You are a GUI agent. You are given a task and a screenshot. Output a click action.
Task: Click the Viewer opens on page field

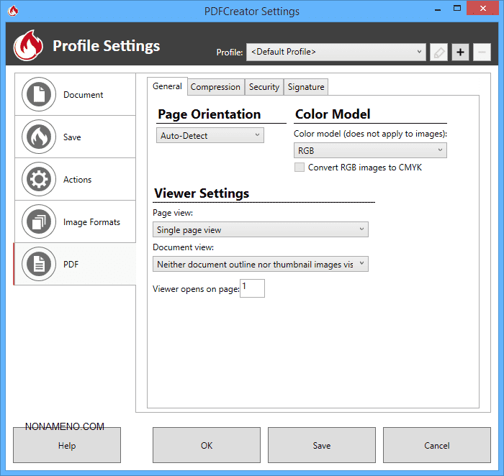tap(253, 289)
